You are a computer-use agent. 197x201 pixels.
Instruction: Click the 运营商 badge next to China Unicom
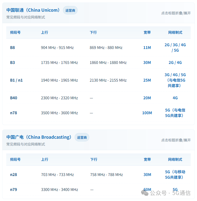[70, 10]
